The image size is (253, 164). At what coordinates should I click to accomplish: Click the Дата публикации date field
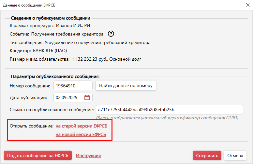click(68, 97)
